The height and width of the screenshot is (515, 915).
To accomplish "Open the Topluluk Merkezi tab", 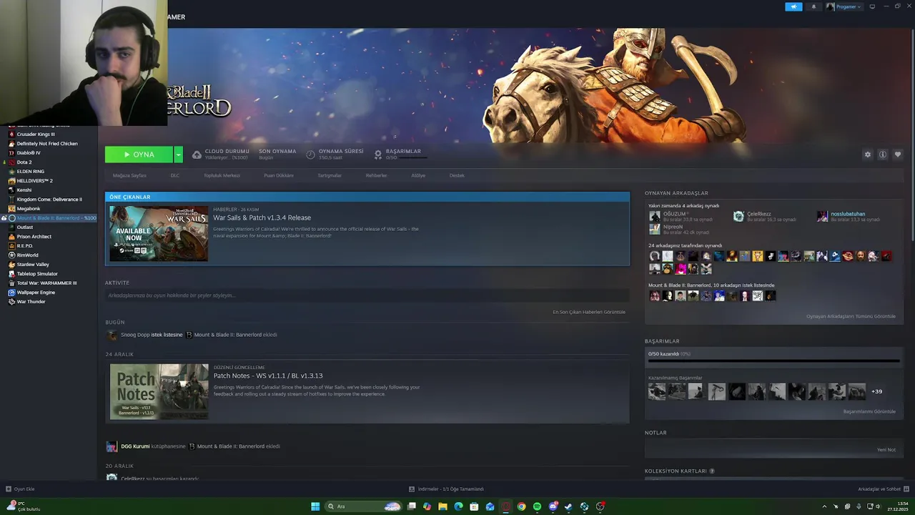I will [222, 175].
